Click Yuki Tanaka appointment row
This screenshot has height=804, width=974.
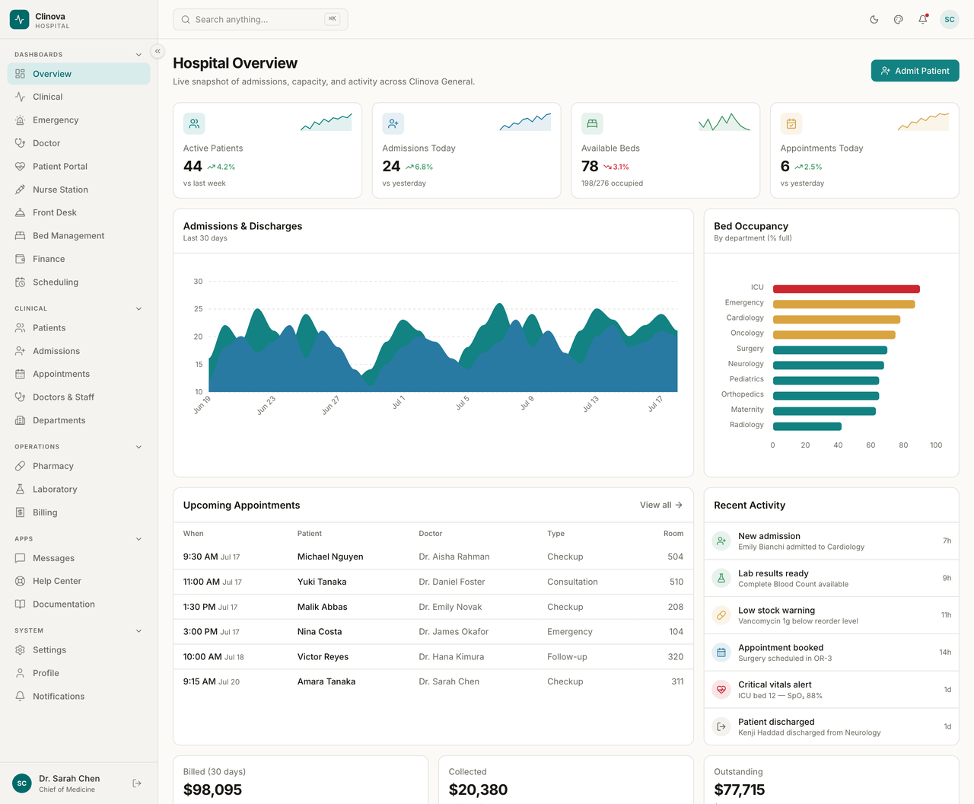click(433, 582)
